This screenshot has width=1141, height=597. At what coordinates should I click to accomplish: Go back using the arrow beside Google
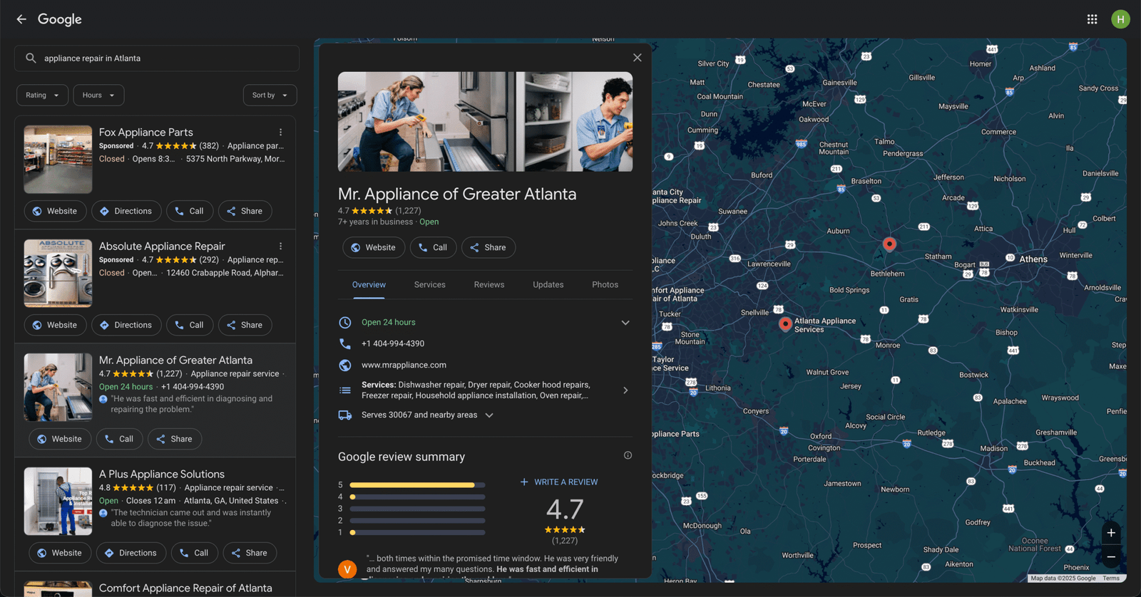point(21,19)
